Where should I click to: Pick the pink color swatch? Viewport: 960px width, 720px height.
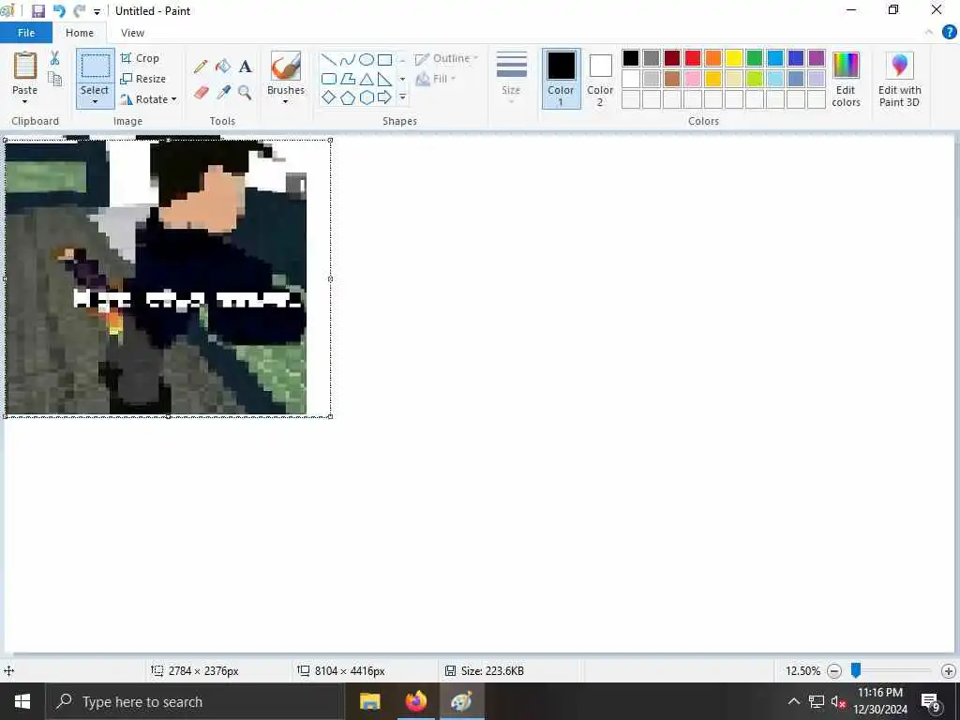(693, 79)
